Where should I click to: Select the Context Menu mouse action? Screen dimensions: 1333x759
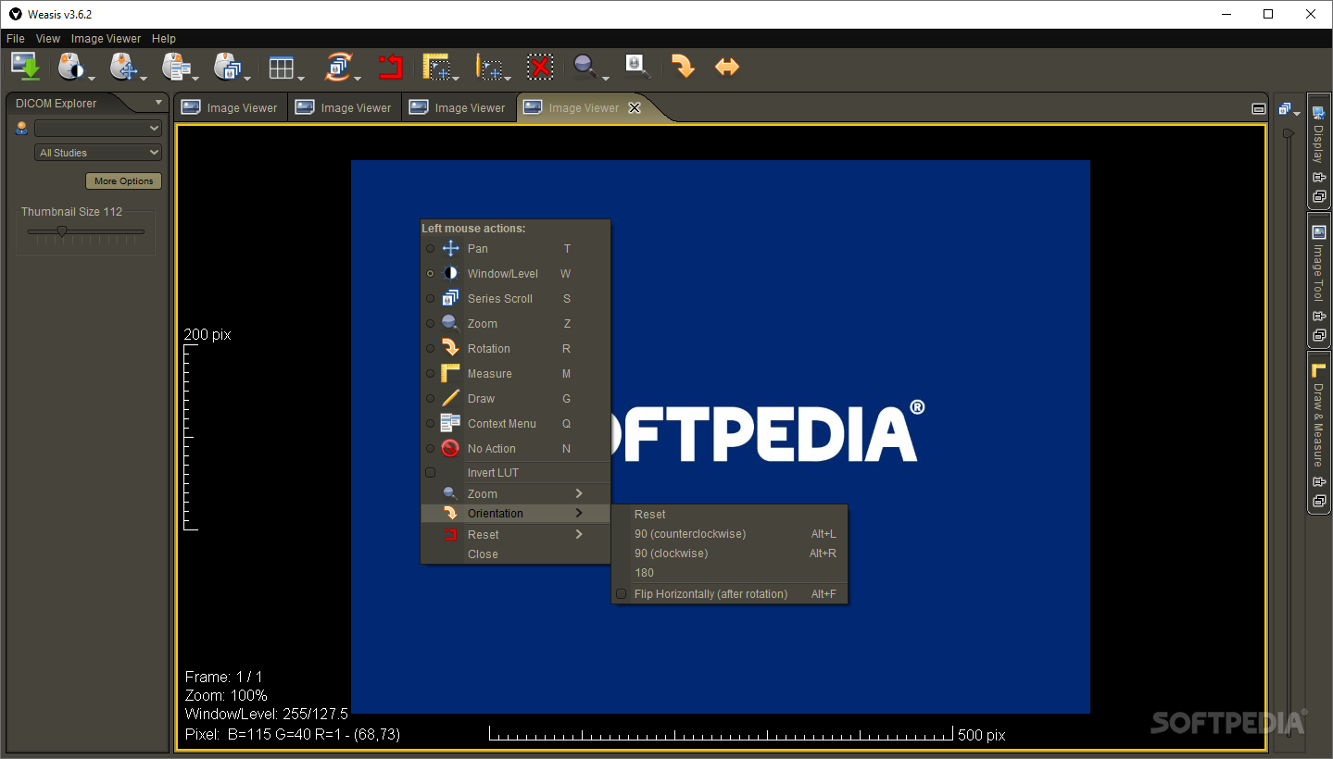tap(515, 423)
